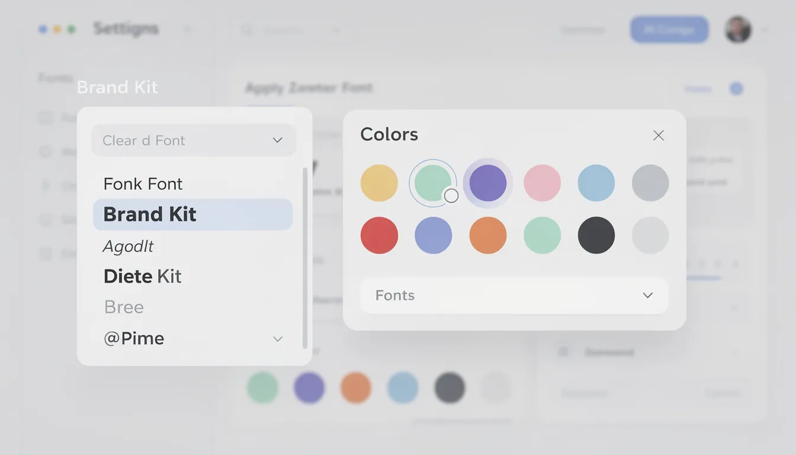Choose the italic "Agodlt" font option

[x=128, y=245]
